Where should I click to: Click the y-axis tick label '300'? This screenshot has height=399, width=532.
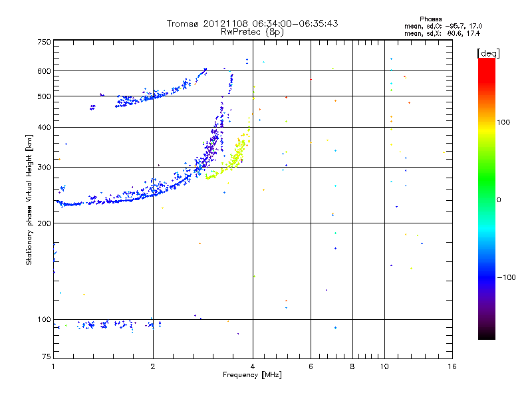[44, 168]
